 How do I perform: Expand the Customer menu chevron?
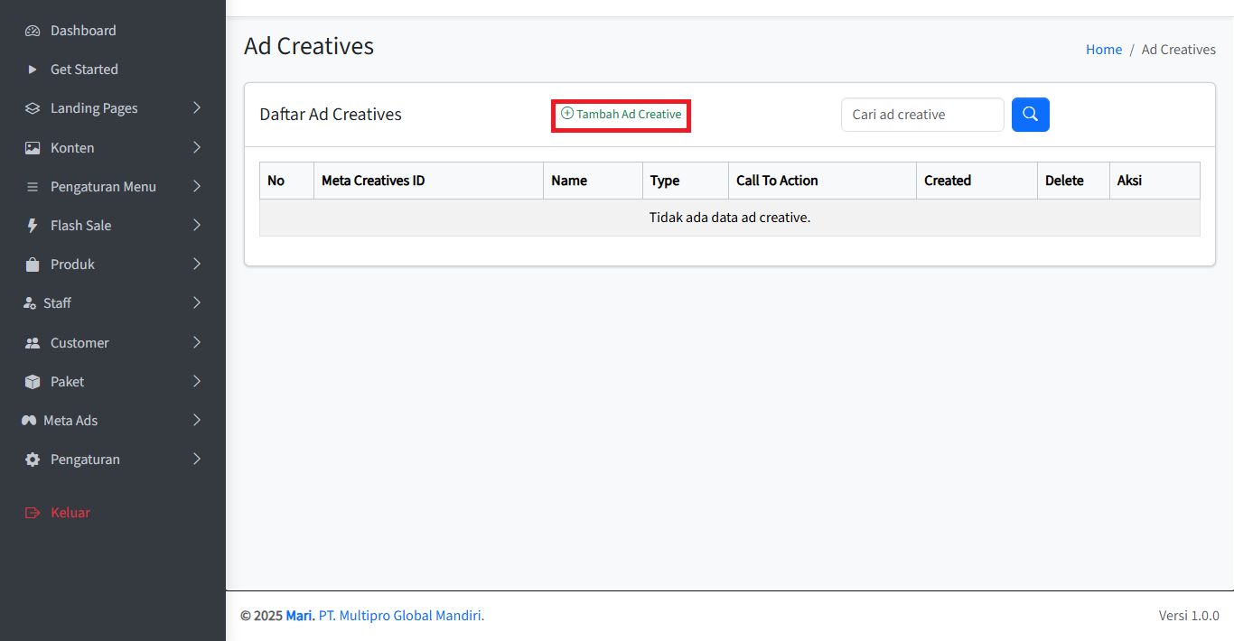[197, 343]
